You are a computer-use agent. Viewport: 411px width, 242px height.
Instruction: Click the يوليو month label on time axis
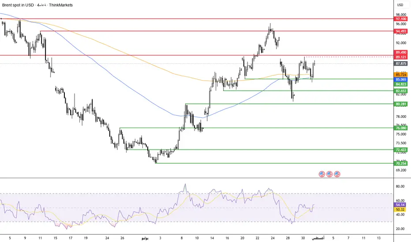[145, 238]
